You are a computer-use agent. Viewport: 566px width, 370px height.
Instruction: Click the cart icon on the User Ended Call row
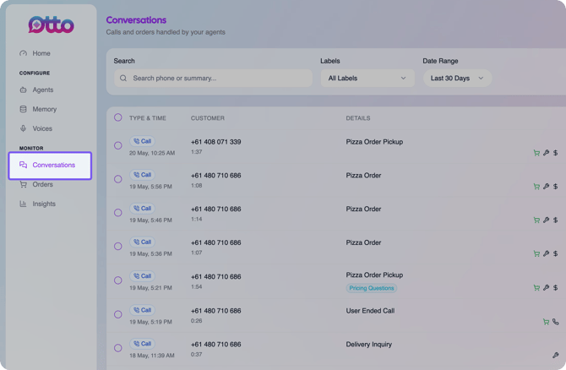coord(546,322)
